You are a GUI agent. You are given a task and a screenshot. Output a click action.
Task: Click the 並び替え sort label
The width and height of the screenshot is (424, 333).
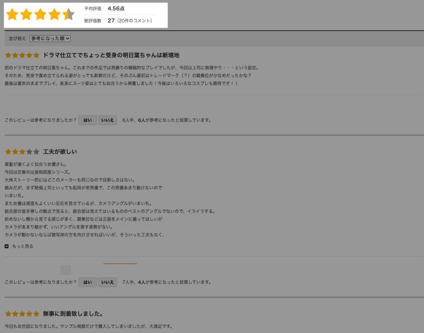tap(17, 39)
